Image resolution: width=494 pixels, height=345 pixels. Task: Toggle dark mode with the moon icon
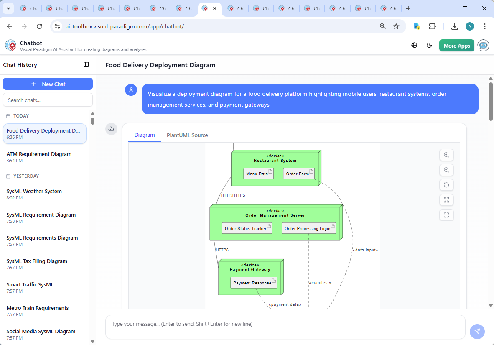pos(429,45)
